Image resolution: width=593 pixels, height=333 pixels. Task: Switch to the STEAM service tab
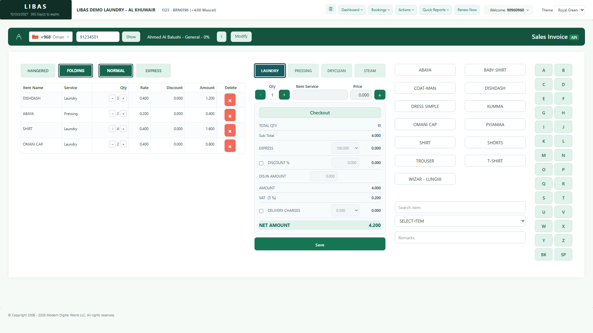tap(370, 71)
